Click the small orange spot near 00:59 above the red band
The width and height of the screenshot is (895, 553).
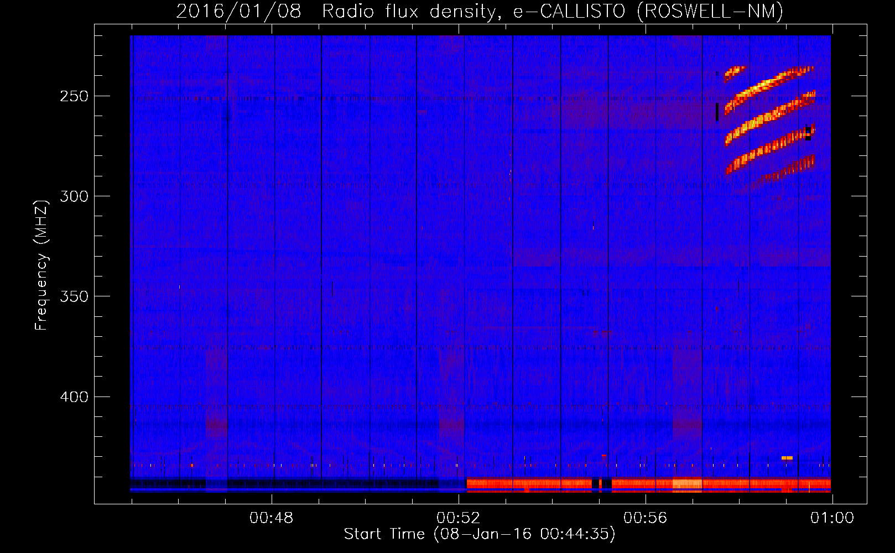click(x=787, y=458)
